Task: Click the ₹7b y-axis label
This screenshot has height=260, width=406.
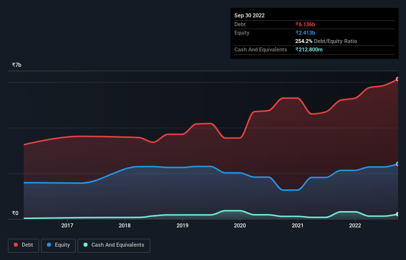Action: [17, 65]
